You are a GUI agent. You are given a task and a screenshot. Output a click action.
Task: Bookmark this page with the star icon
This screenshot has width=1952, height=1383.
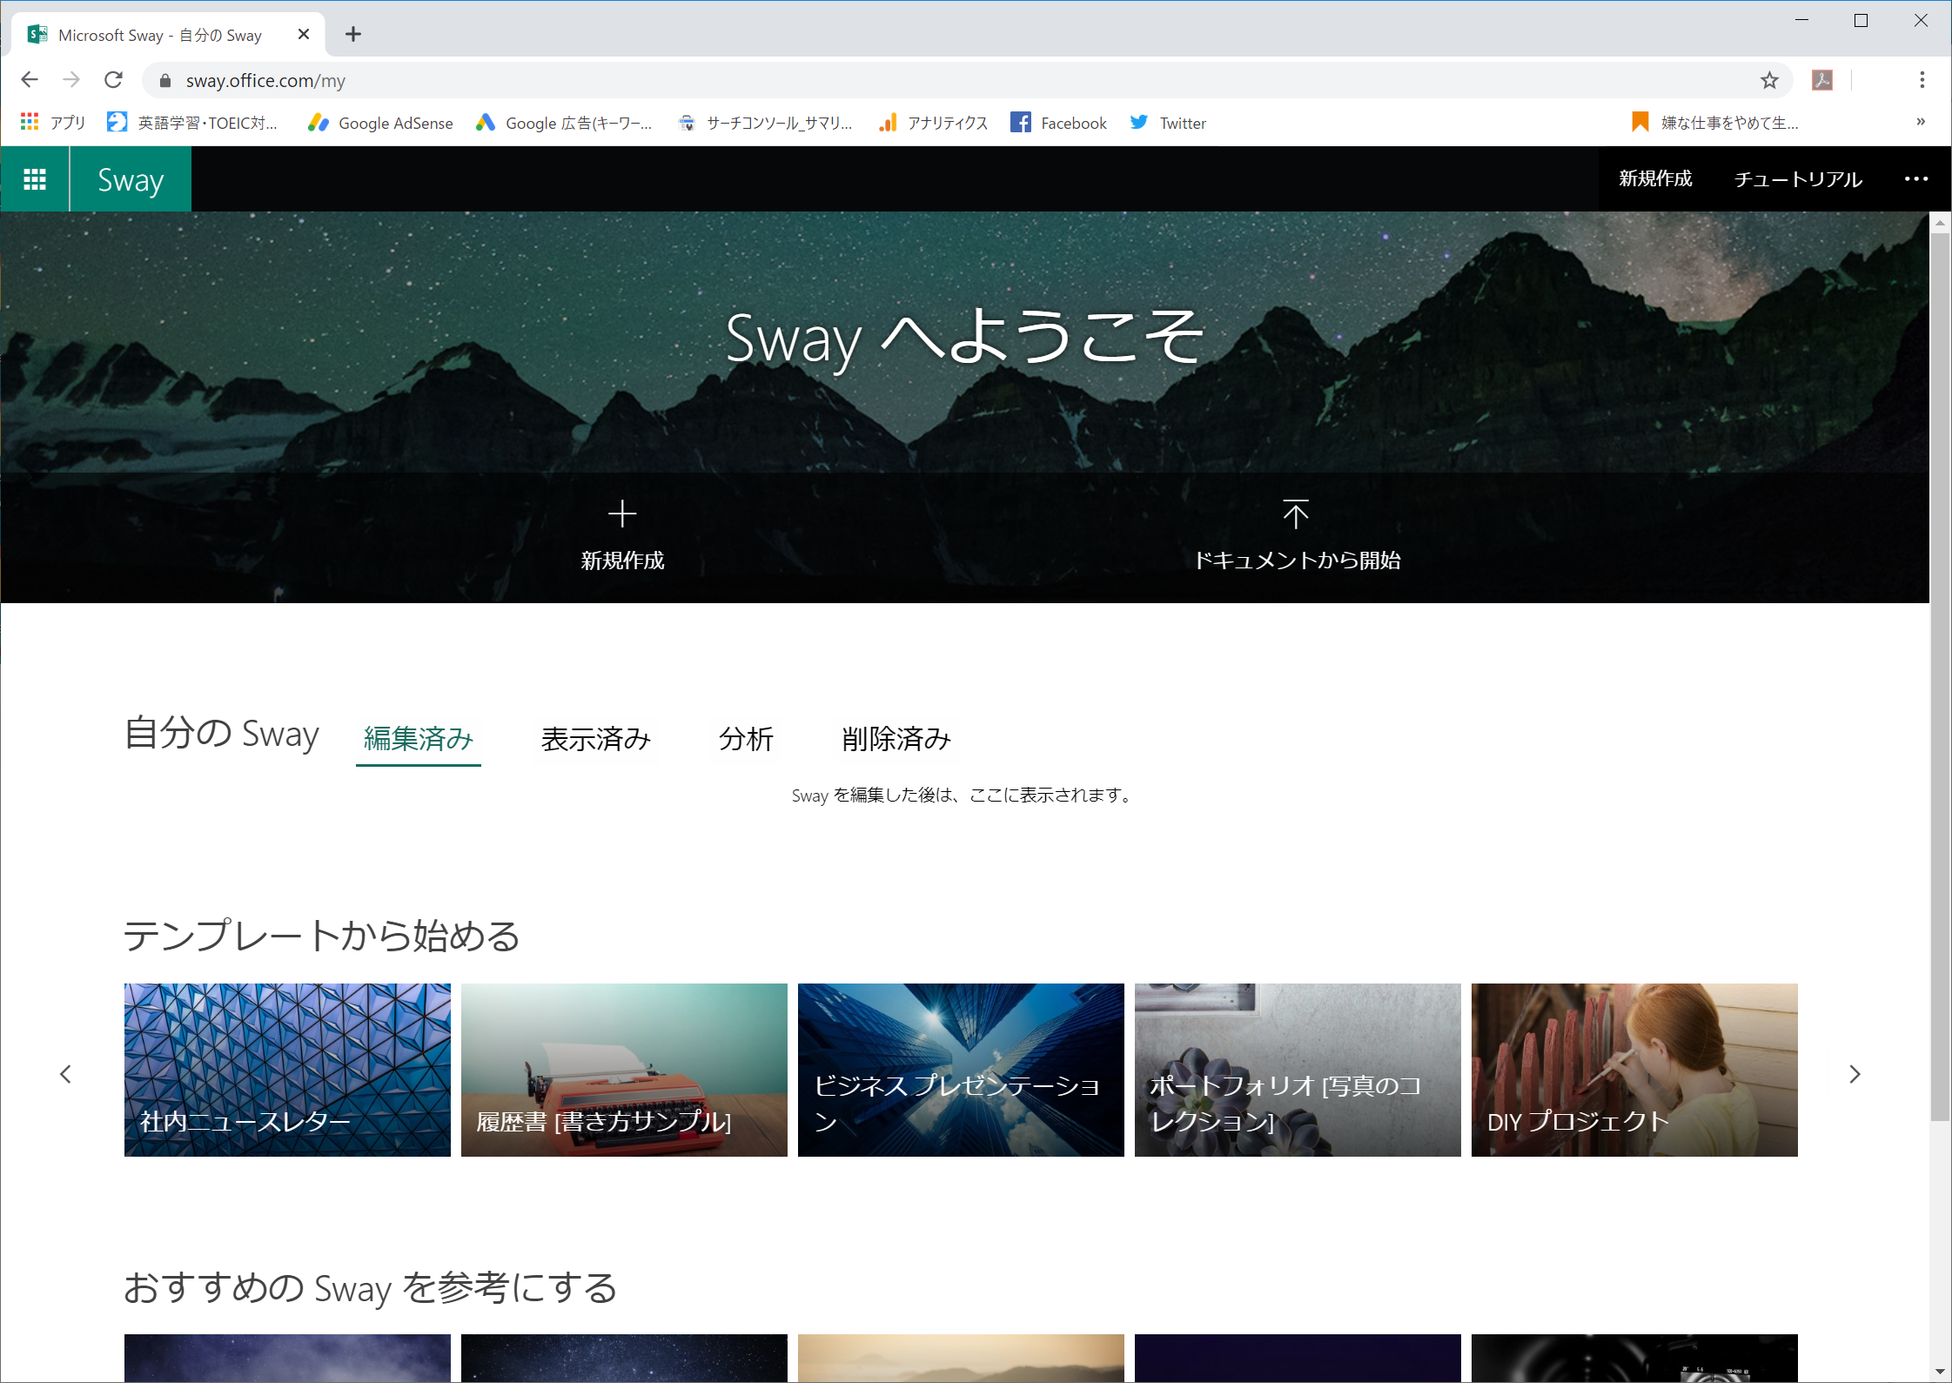click(1769, 80)
